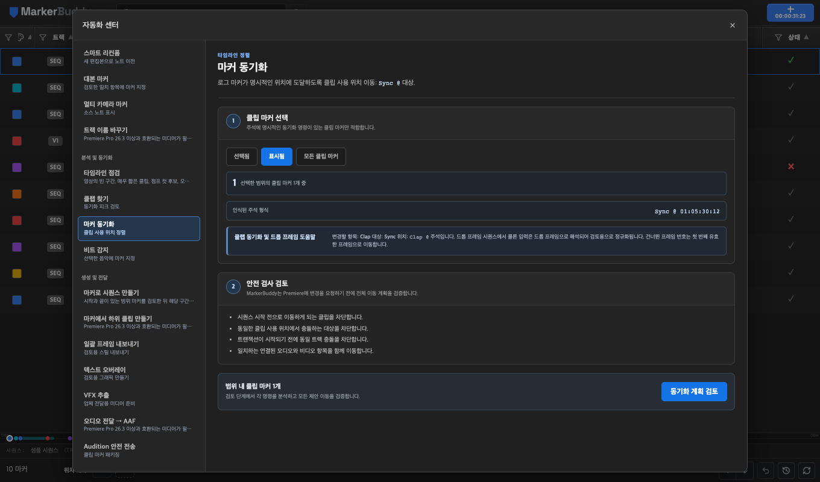Click the yellow marker color swatch
Screen dimensions: 820x482
pos(17,274)
